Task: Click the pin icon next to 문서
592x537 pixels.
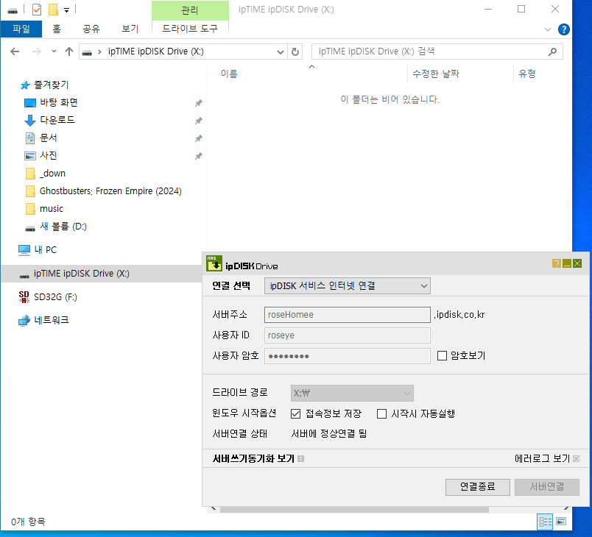Action: pos(199,138)
